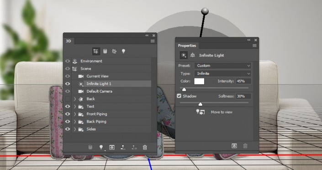The width and height of the screenshot is (322, 170).
Task: Toggle visibility of Current View
Action: (x=68, y=76)
